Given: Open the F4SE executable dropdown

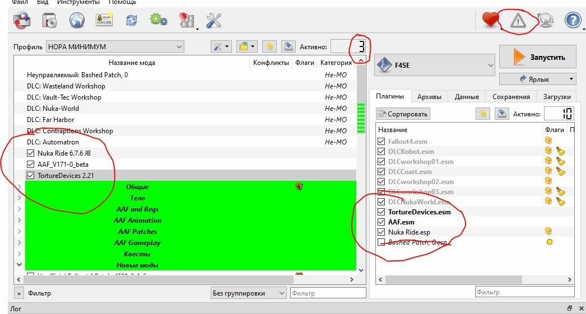Looking at the screenshot, I should (435, 65).
